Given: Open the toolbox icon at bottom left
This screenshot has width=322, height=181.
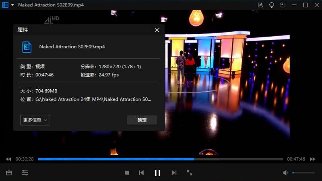Looking at the screenshot, I should pyautogui.click(x=9, y=173).
